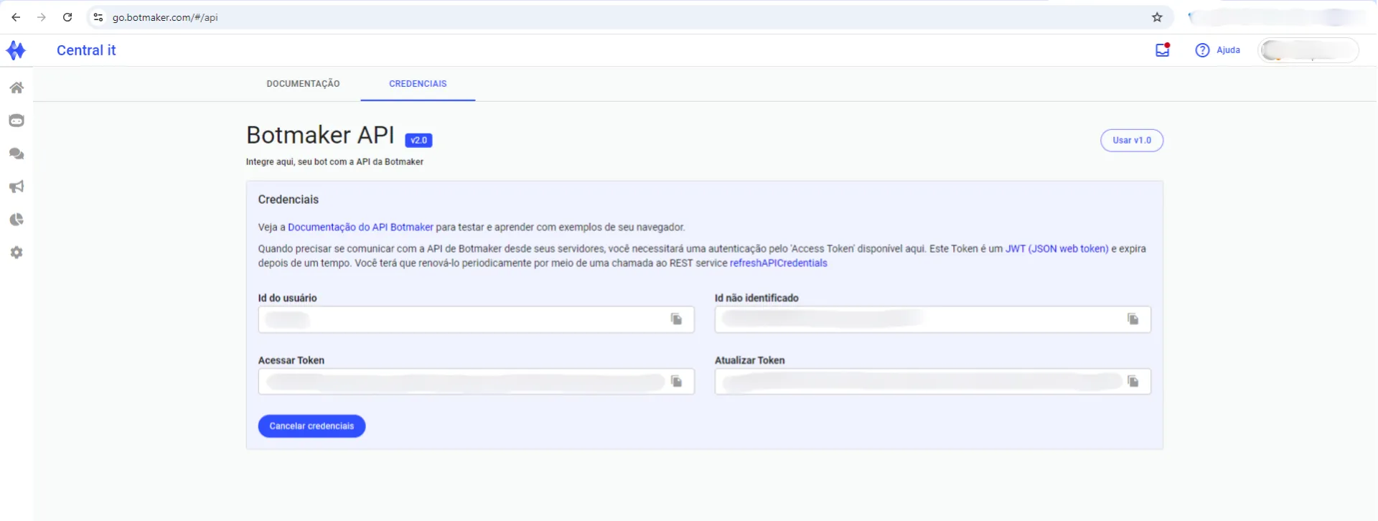Viewport: 1378px width, 521px height.
Task: Copy the Id não identificado value
Action: pyautogui.click(x=1133, y=319)
